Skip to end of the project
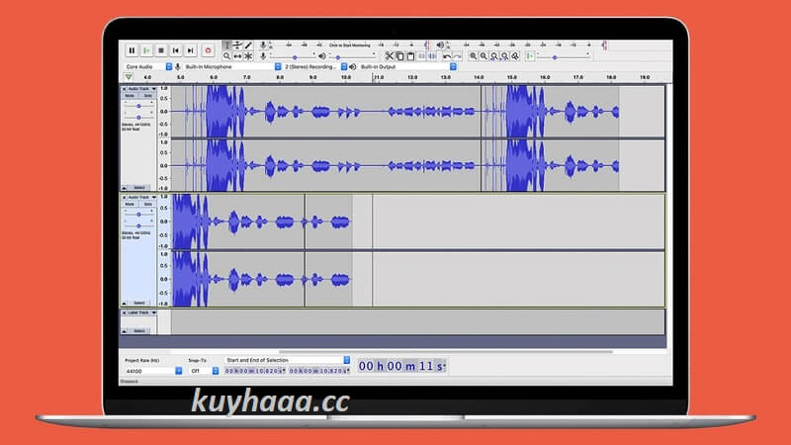 point(190,50)
